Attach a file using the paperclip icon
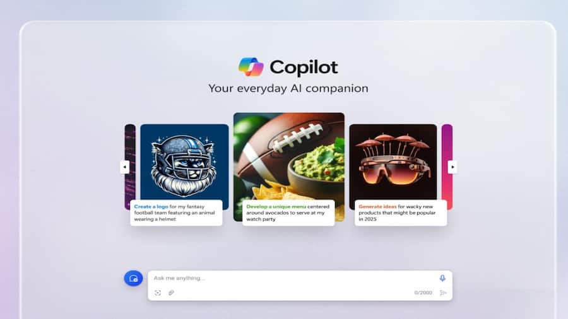This screenshot has width=568, height=319. (171, 293)
